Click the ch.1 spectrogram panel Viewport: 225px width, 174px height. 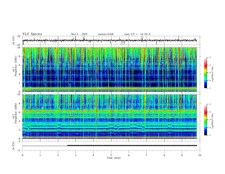click(x=109, y=69)
